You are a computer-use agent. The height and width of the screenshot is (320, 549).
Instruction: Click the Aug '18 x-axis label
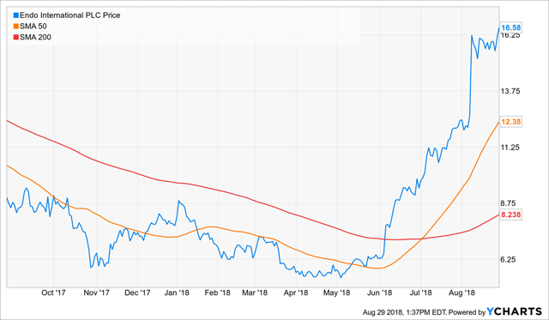coord(462,293)
